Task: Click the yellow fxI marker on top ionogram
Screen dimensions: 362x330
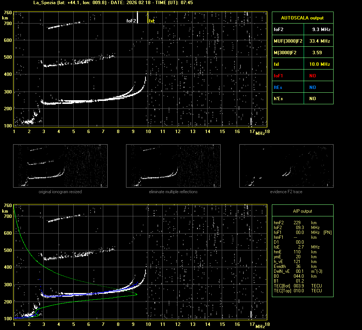Action: (148, 18)
